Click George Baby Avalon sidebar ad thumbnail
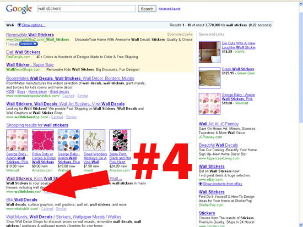 209,104
